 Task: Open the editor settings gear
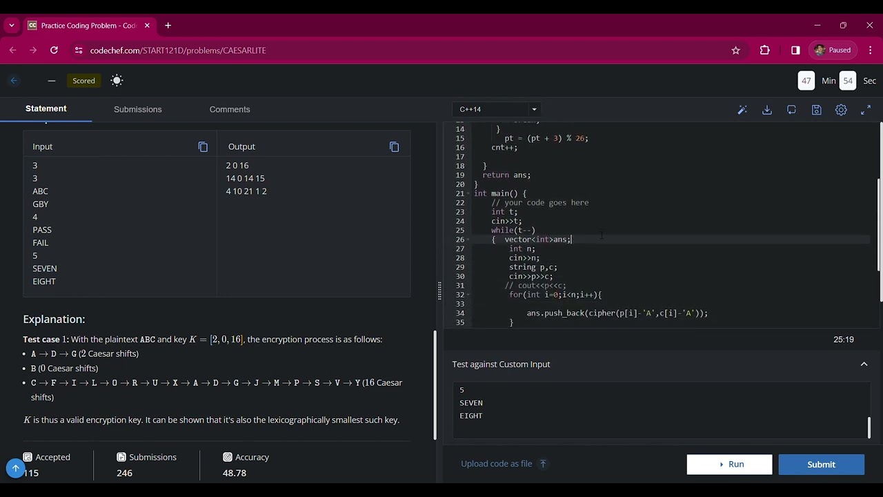click(841, 110)
